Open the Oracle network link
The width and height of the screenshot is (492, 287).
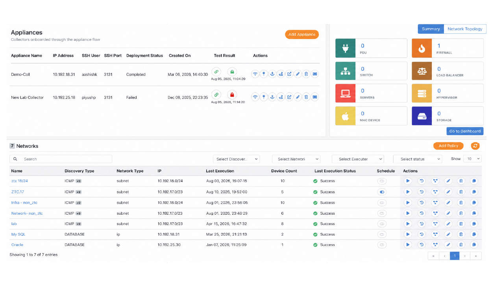click(x=17, y=245)
